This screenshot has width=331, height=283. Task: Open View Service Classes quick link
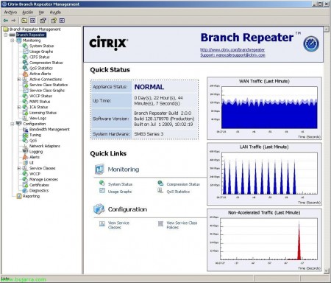coord(118,225)
